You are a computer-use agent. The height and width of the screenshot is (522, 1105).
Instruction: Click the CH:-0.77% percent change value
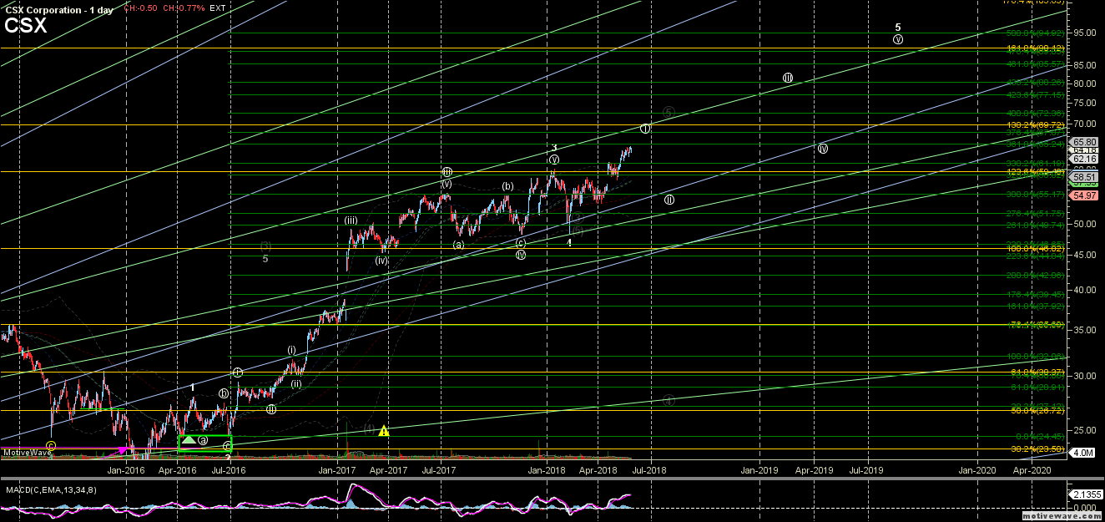[x=184, y=8]
